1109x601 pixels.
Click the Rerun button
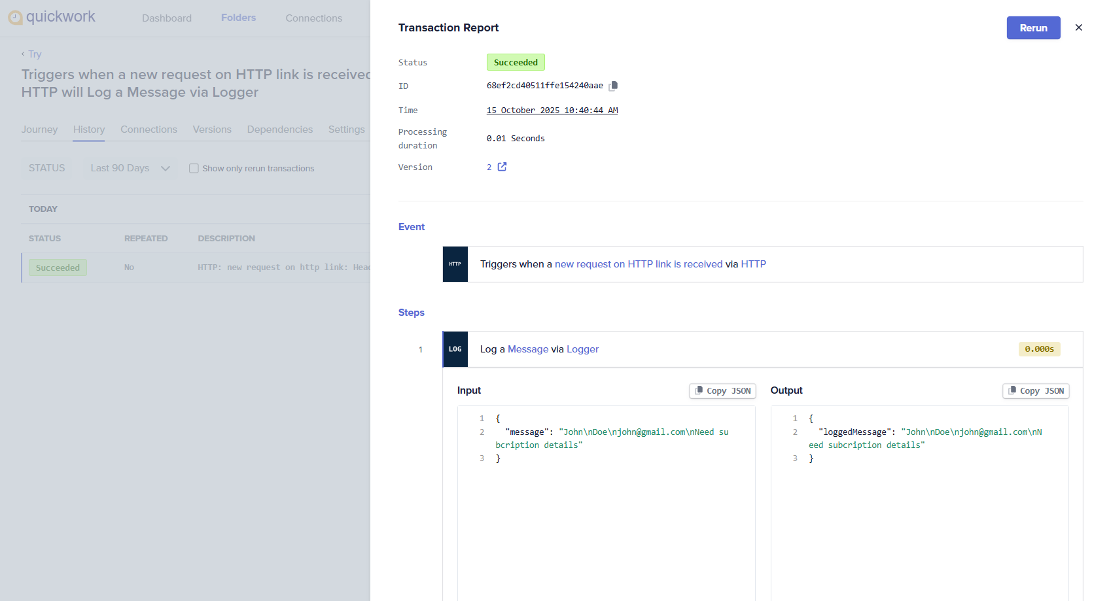tap(1033, 28)
